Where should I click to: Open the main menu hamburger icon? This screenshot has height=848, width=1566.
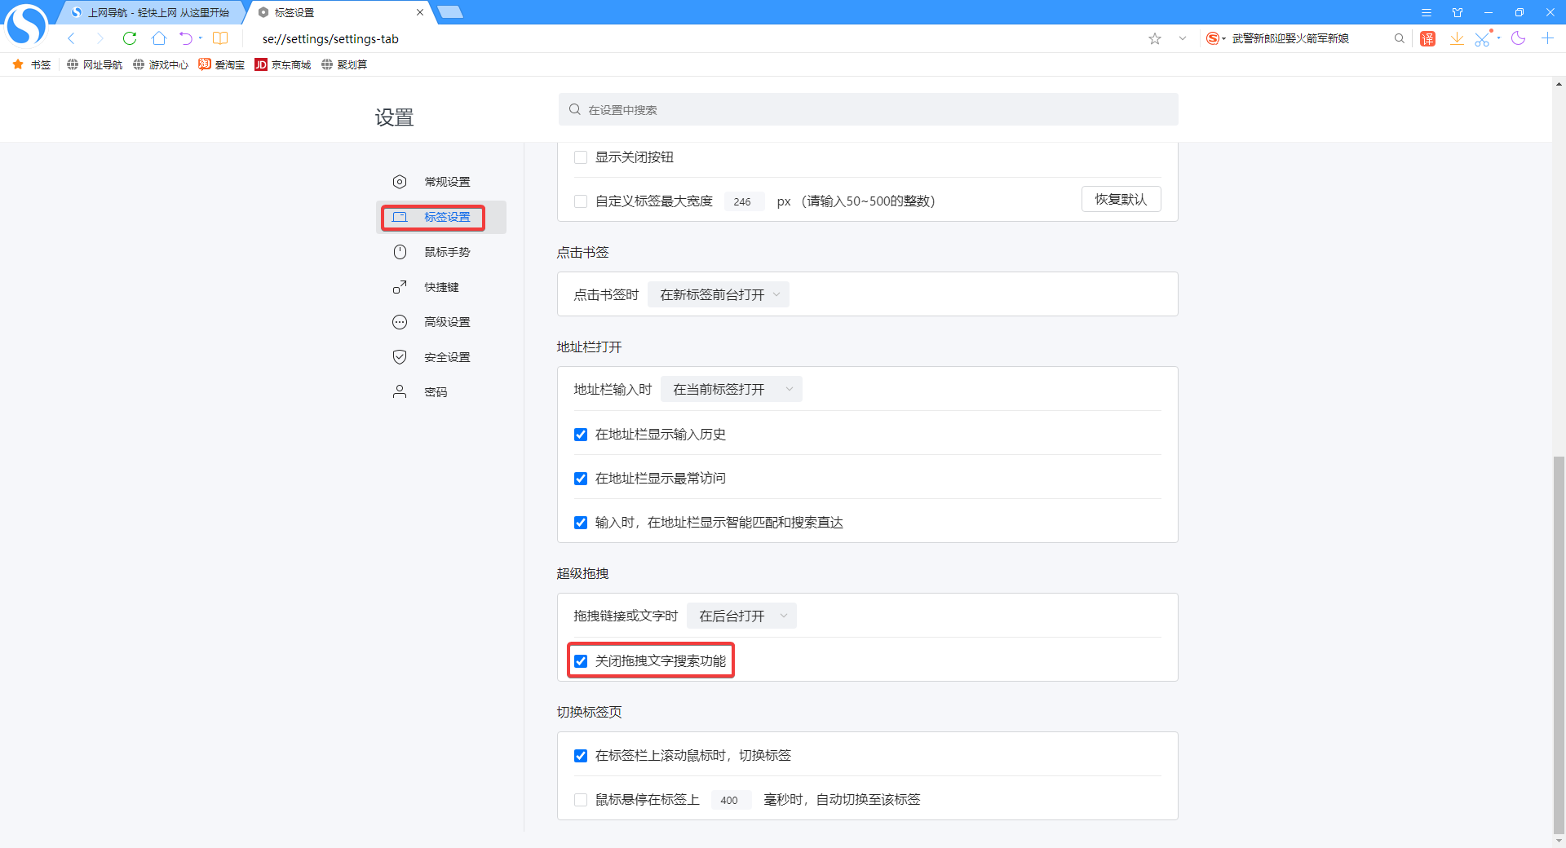point(1427,12)
